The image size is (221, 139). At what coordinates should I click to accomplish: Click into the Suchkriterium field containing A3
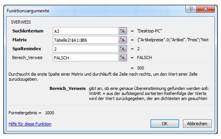[86, 31]
